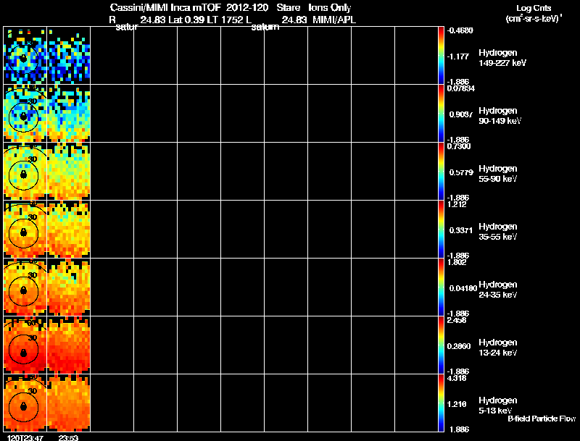Click the Hydrogen 149-227 keV 23:47 image panel
The height and width of the screenshot is (441, 580).
[x=25, y=56]
